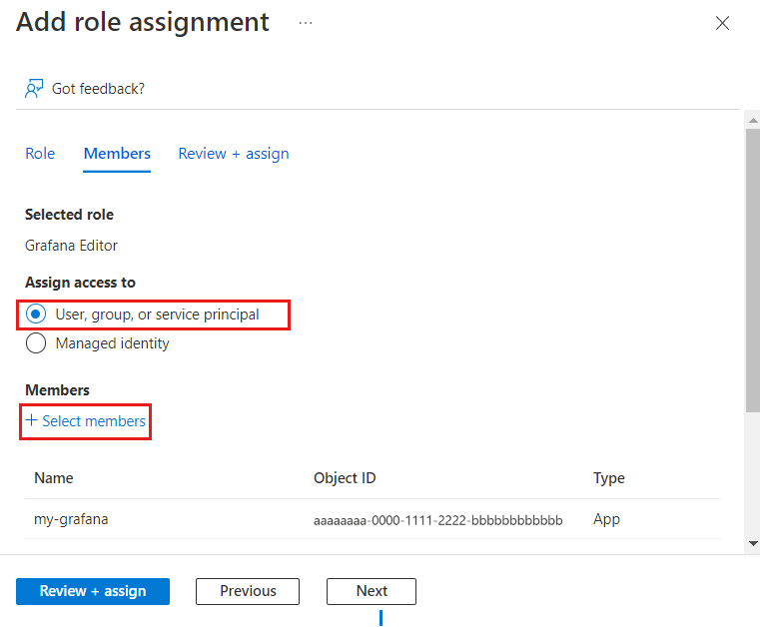Switch to the Role tab
Image resolution: width=760 pixels, height=627 pixels.
pyautogui.click(x=40, y=154)
